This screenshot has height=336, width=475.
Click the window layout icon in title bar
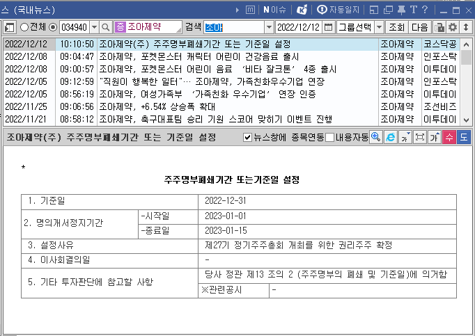[374, 10]
